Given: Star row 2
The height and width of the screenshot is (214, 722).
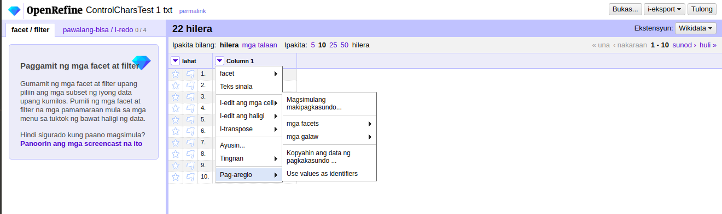Looking at the screenshot, I should click(176, 85).
